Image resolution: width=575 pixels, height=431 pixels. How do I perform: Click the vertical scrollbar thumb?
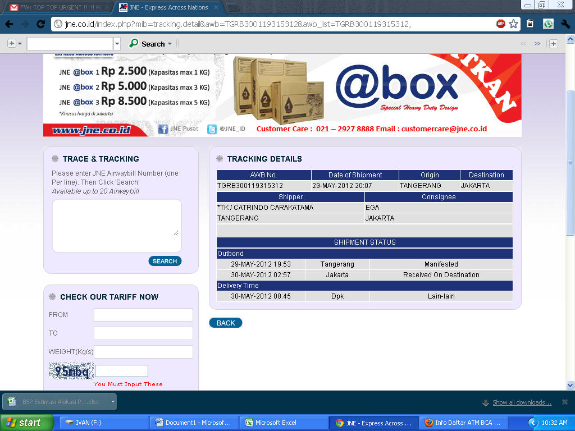point(571,163)
